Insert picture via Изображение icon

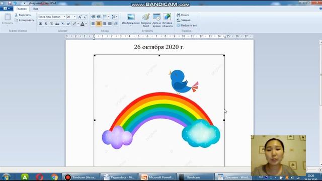pyautogui.click(x=131, y=17)
